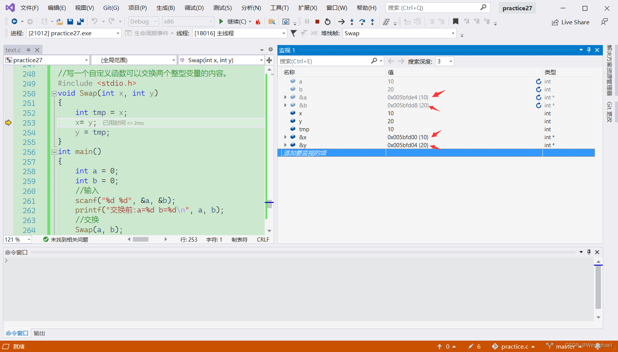
Task: Open the Tools (工具) menu
Action: coord(279,8)
